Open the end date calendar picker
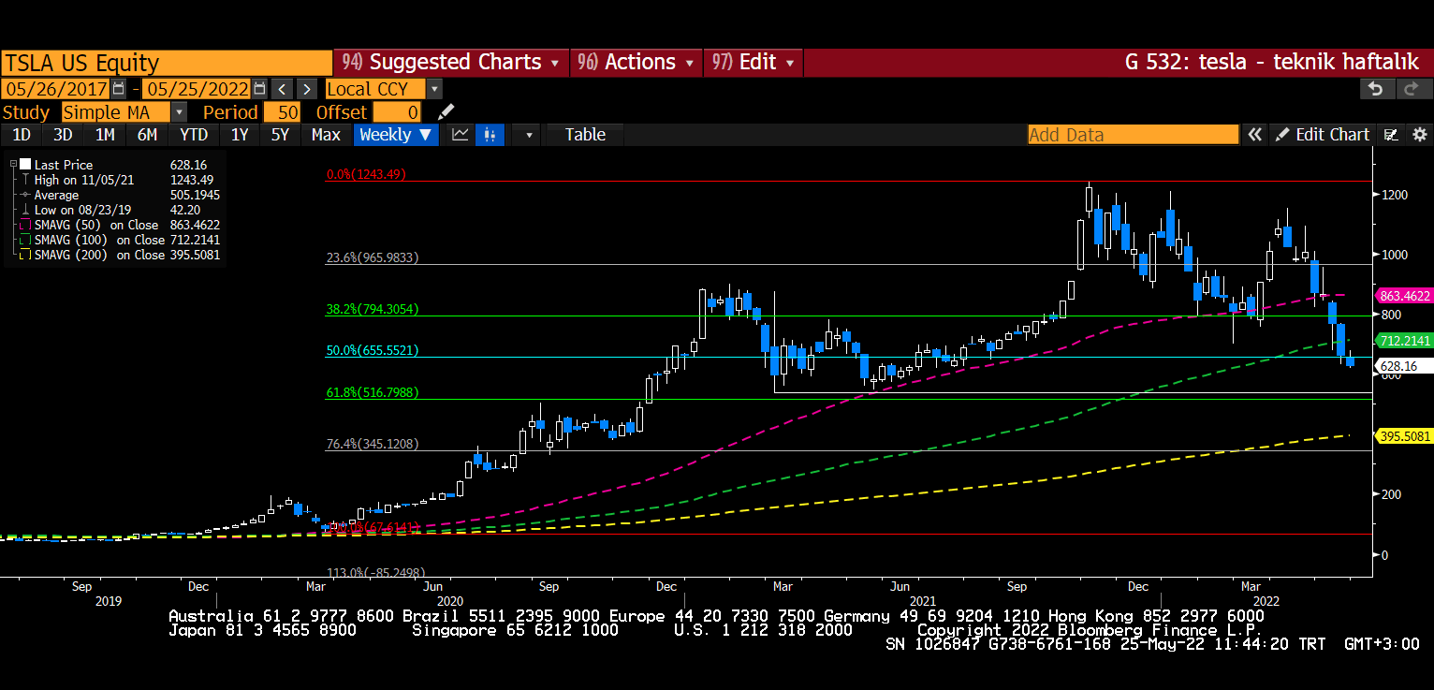The image size is (1434, 690). pyautogui.click(x=259, y=89)
